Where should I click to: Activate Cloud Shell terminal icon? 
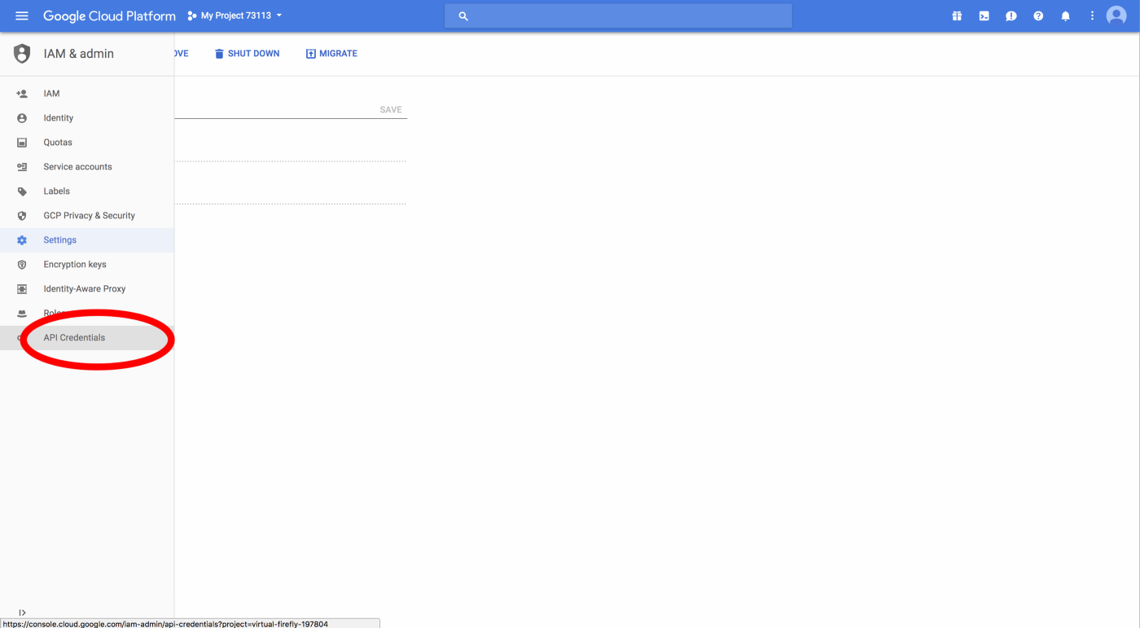pos(984,16)
